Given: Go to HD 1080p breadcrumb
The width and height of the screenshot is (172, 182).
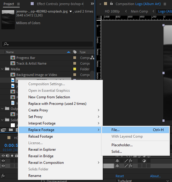Looking at the screenshot, I should point(112,11).
